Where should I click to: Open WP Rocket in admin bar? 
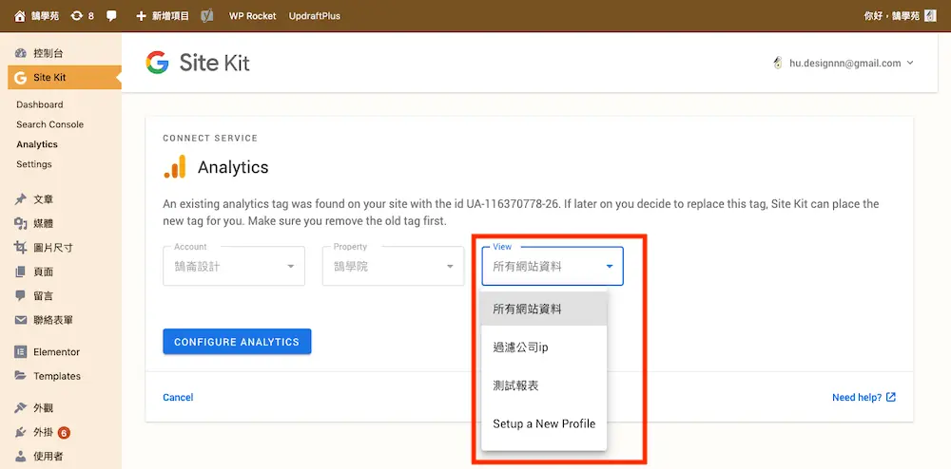point(252,16)
